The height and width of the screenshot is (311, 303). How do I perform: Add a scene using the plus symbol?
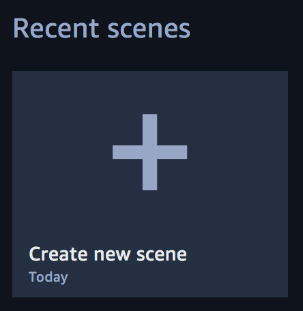(x=149, y=152)
